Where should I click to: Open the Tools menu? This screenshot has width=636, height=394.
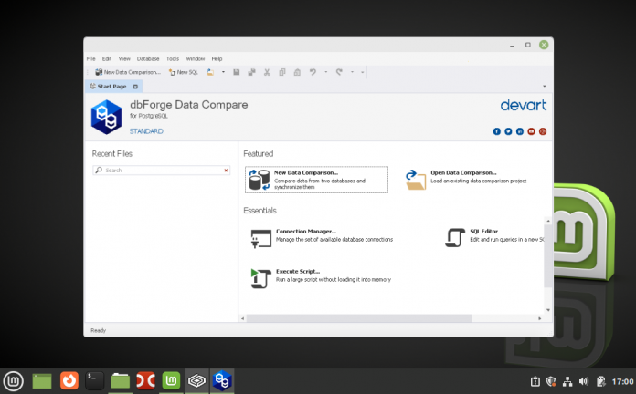click(x=173, y=58)
